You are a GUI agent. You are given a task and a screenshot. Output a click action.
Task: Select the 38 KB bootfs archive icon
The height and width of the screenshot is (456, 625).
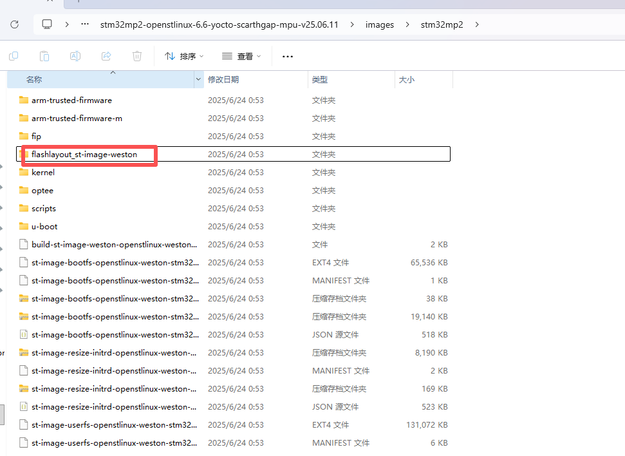click(x=24, y=298)
